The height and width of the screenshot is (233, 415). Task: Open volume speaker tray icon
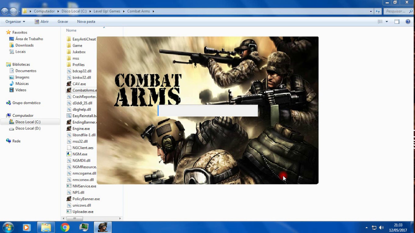pyautogui.click(x=381, y=227)
